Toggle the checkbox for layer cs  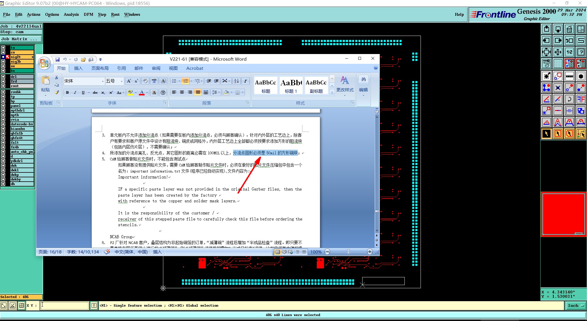[x=3, y=52]
